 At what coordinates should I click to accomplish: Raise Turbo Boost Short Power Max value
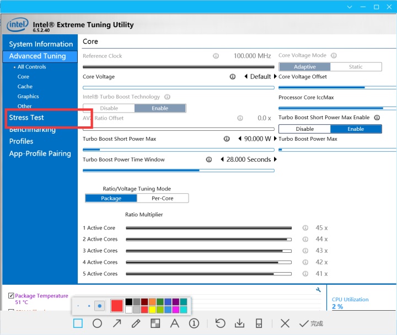275,139
